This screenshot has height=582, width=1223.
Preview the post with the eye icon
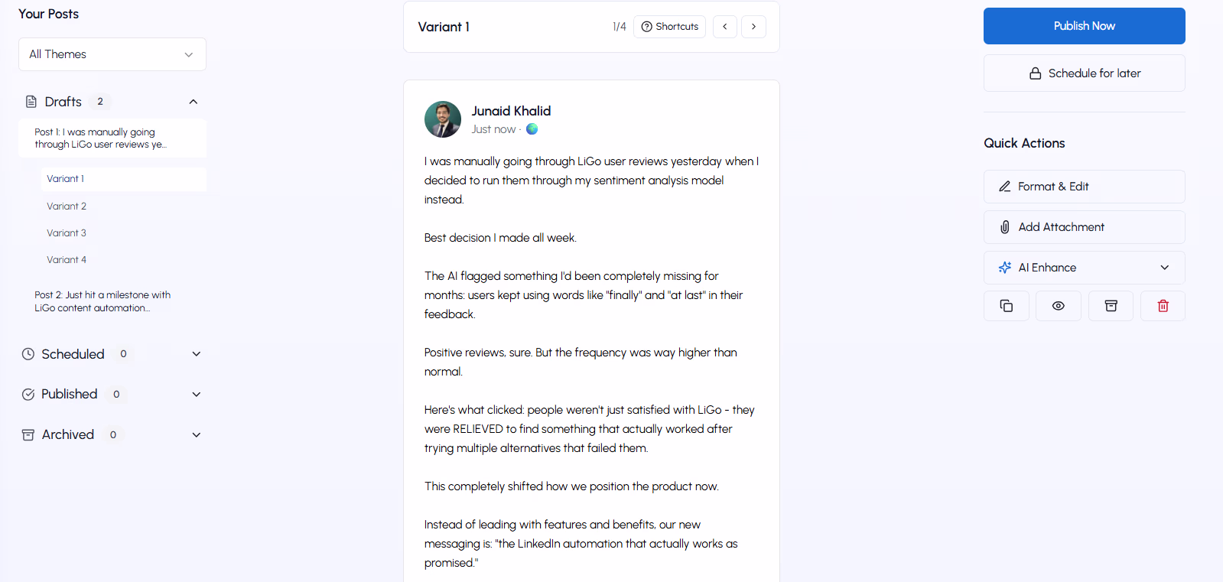point(1058,305)
